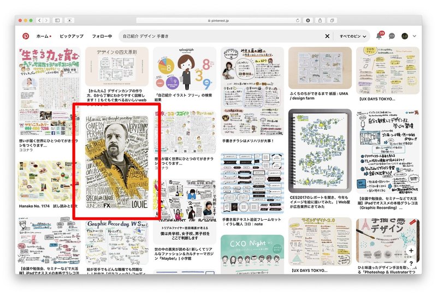Expand the account menu chevron

point(415,36)
